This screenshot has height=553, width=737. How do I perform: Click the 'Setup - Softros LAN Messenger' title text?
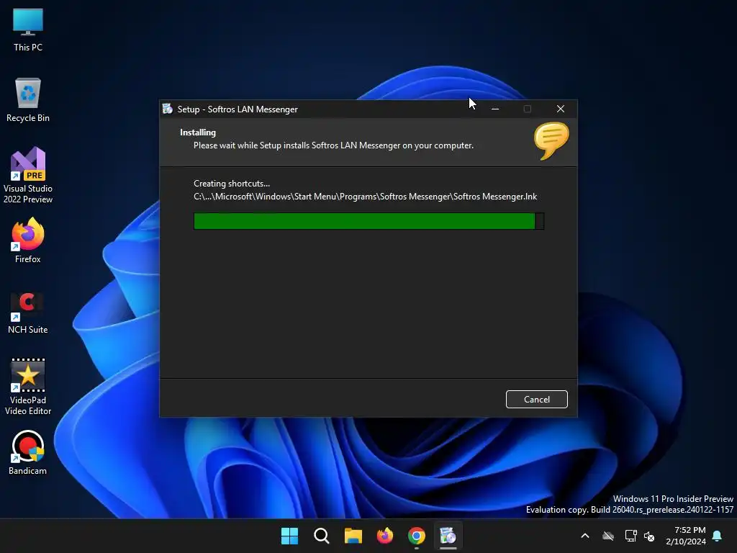238,109
